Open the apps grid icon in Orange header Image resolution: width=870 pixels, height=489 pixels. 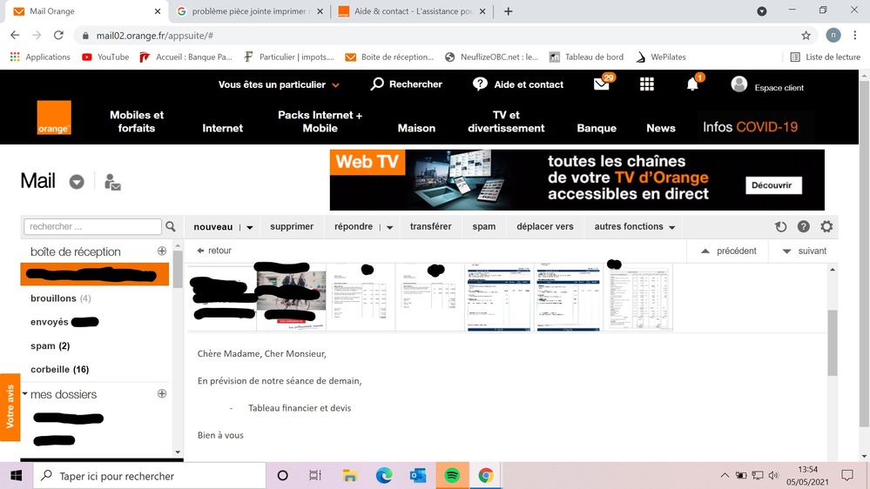pos(646,84)
